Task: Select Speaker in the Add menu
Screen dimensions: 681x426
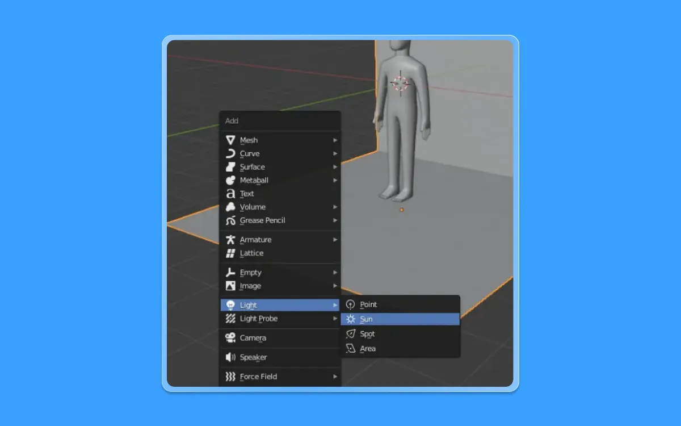Action: pos(280,357)
